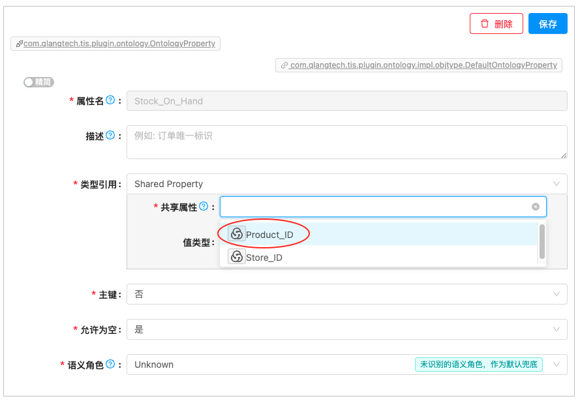This screenshot has height=403, width=580.
Task: Focus the 描述 description textarea
Action: tap(347, 142)
